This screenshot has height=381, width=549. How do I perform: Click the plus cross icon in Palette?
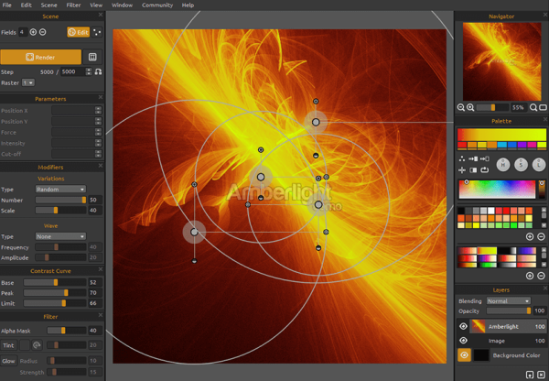[x=462, y=170]
